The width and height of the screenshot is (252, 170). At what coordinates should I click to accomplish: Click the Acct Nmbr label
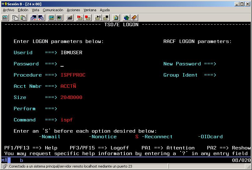[28, 86]
